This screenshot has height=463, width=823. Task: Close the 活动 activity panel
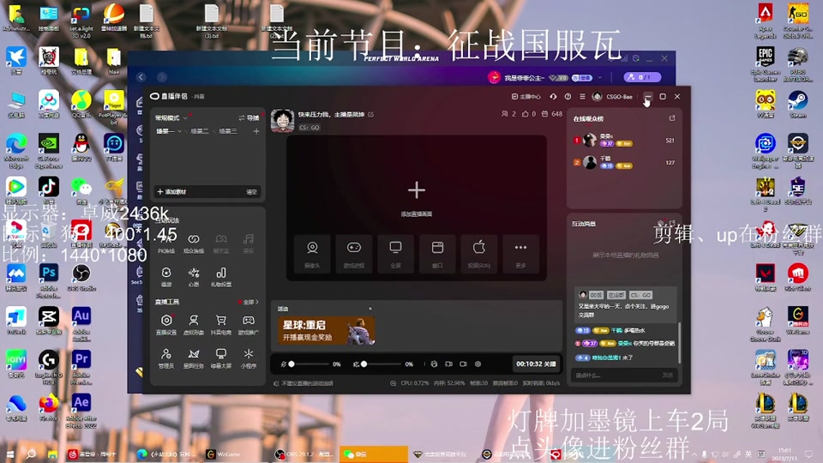[x=370, y=309]
